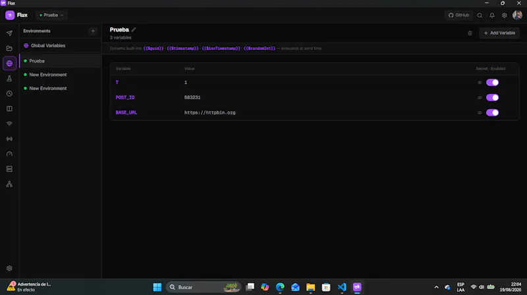527x295 pixels.
Task: Toggle secret eye icon for BASE_URL variable
Action: point(480,112)
